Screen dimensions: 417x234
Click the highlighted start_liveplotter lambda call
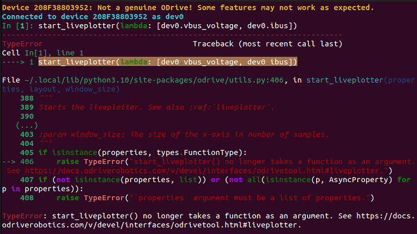point(167,62)
